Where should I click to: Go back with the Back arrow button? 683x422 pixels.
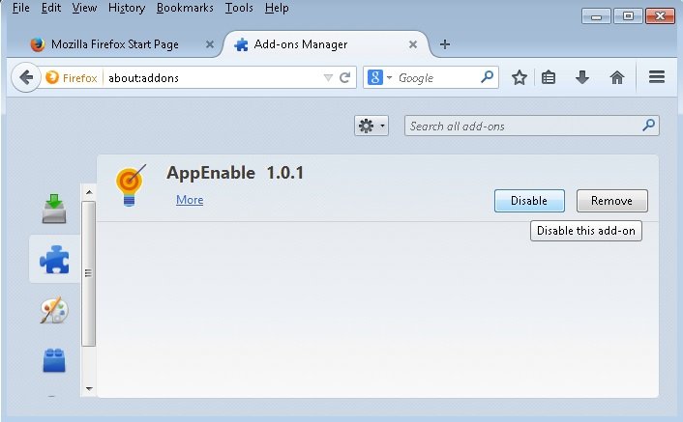pyautogui.click(x=26, y=78)
